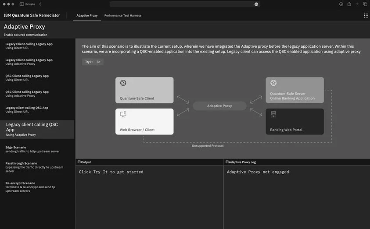Click the Quantum-Safe Client card
Viewport: 370px width, 229px height.
pyautogui.click(x=144, y=90)
